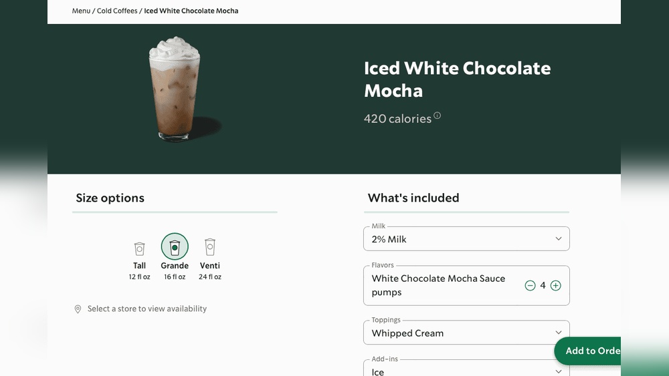Click the store location pin icon
669x376 pixels.
coord(78,309)
